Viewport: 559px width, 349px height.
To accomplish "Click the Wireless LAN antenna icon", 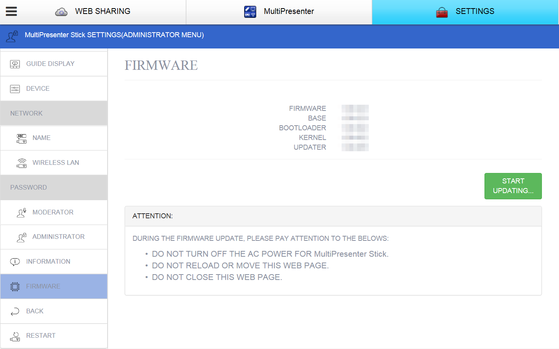I will tap(21, 162).
